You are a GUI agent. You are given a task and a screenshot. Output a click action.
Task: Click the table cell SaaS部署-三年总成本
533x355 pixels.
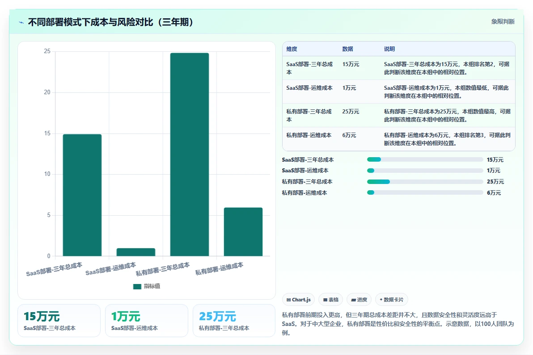pos(310,68)
